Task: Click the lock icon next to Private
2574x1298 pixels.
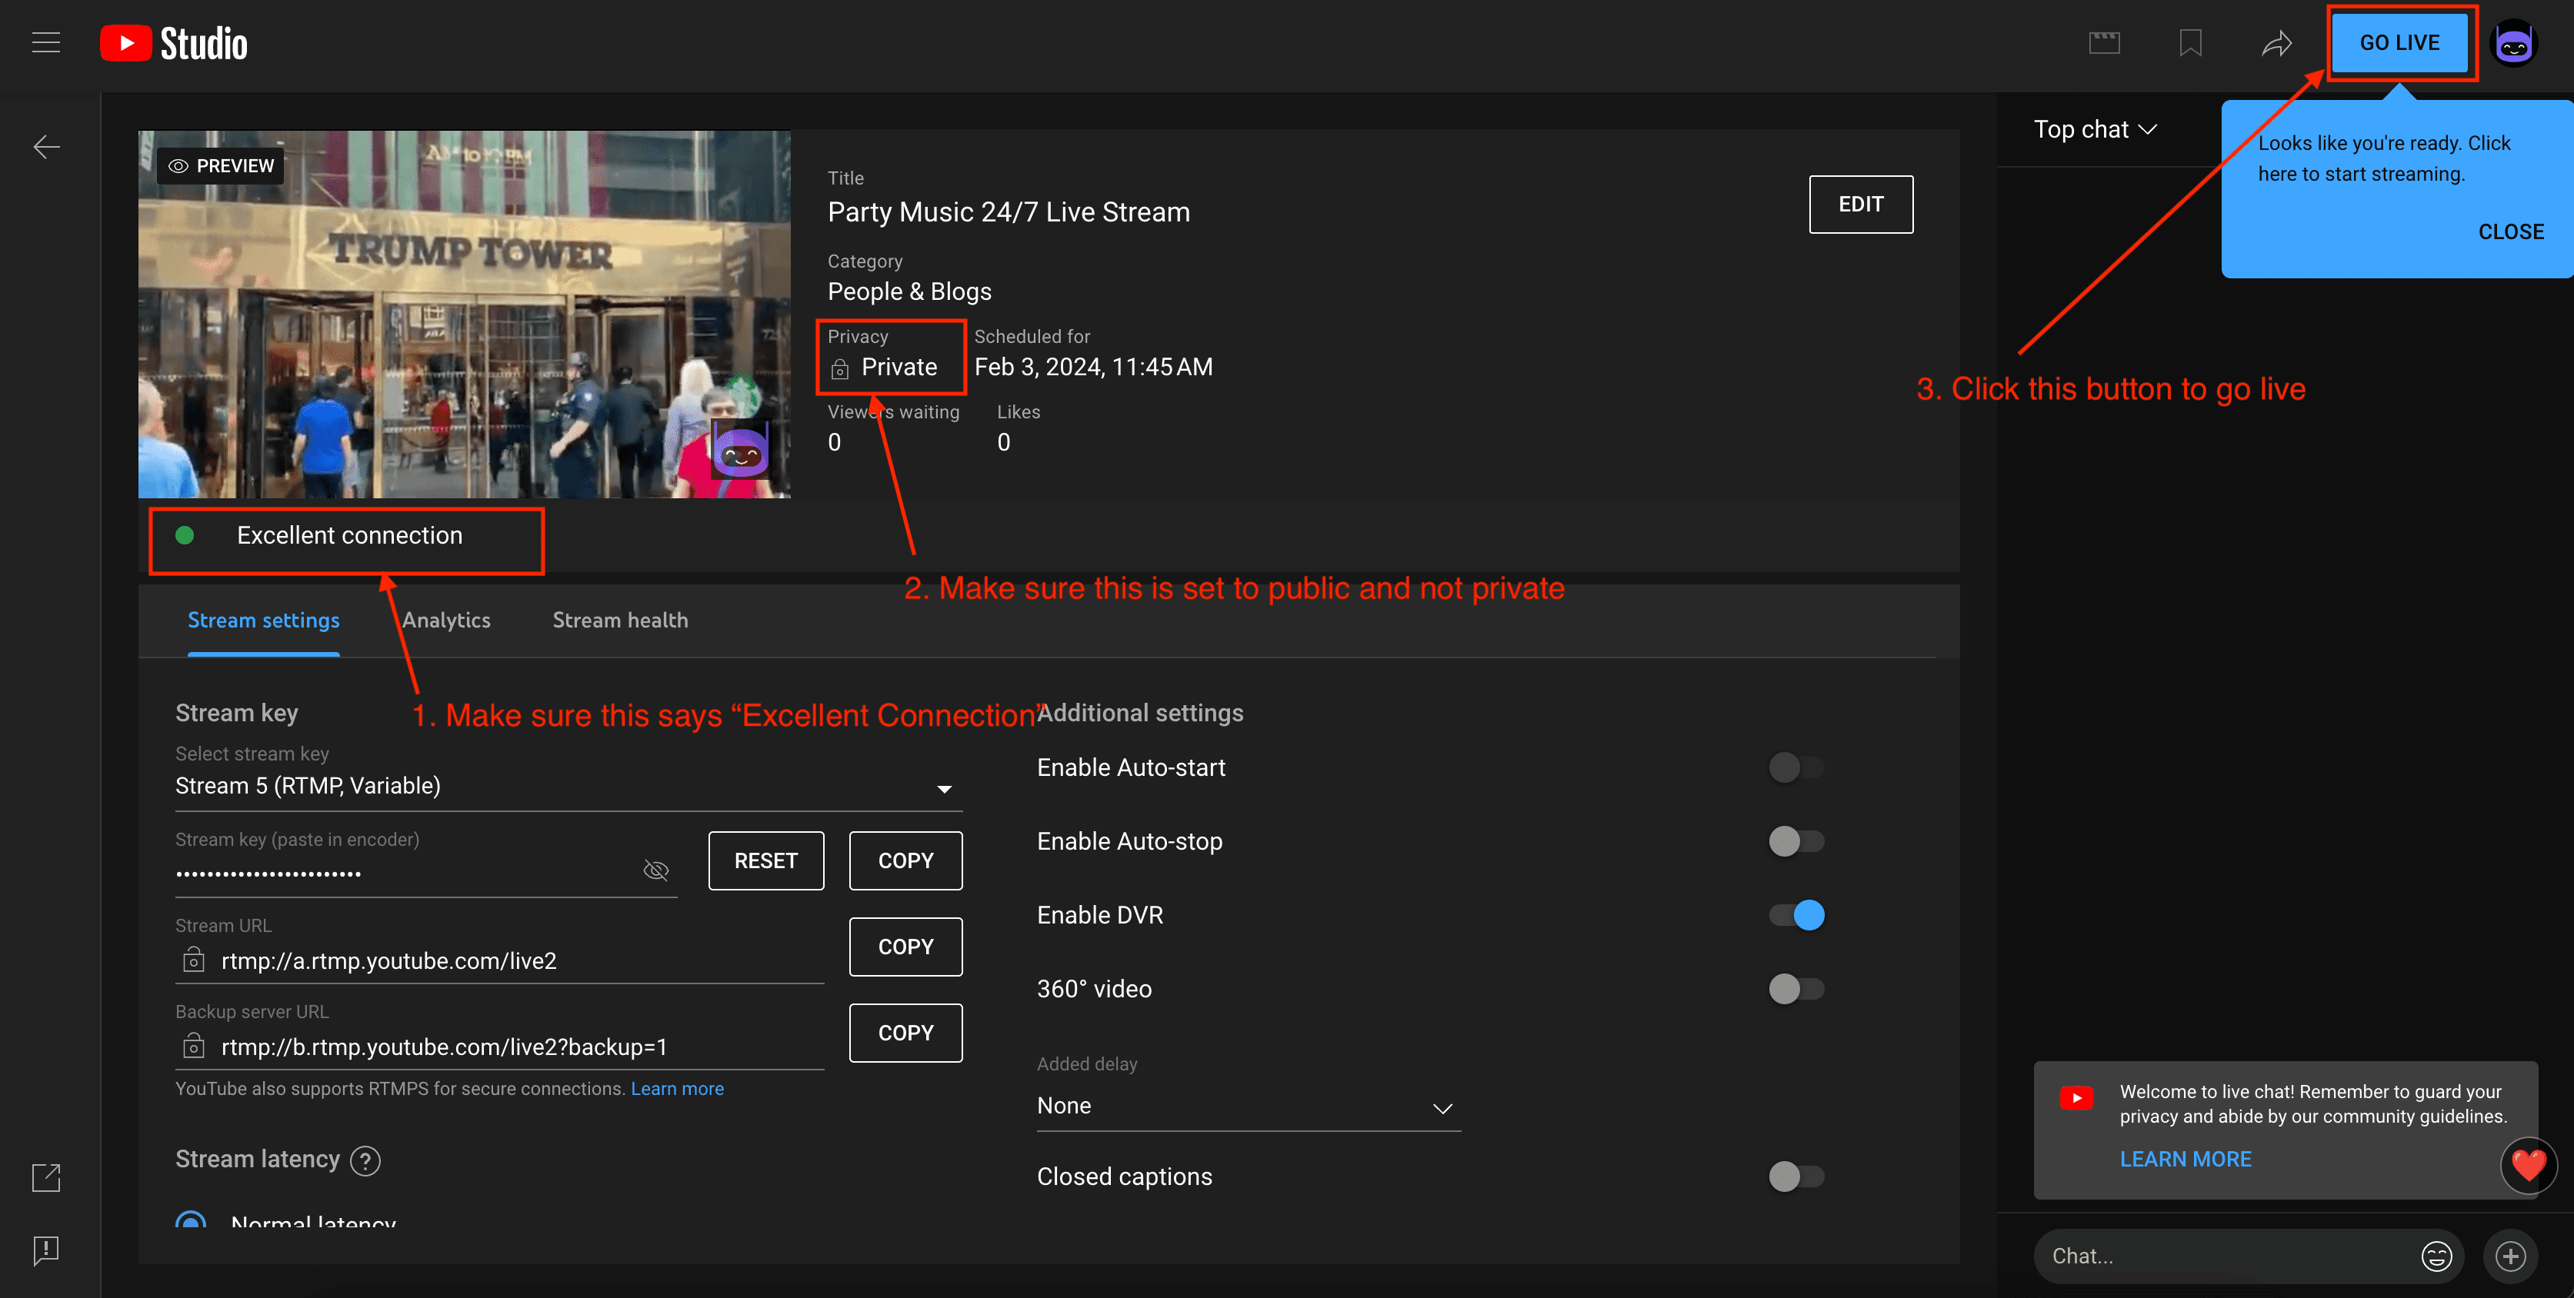Action: pyautogui.click(x=839, y=369)
